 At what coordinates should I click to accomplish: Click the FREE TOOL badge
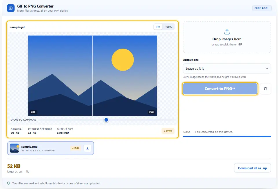[261, 8]
